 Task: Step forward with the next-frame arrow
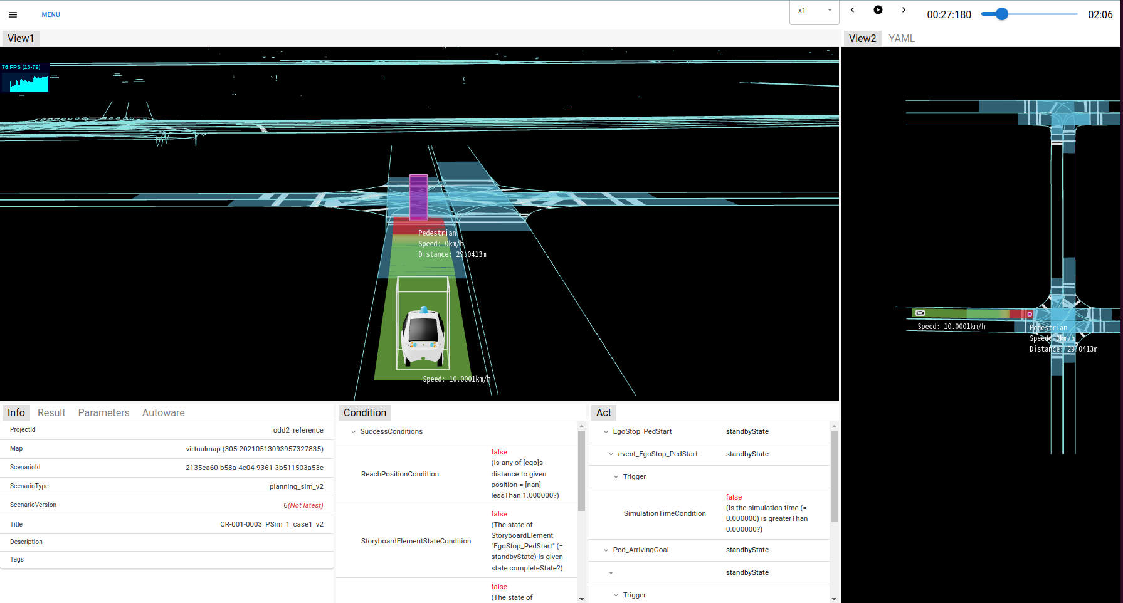[x=904, y=10]
